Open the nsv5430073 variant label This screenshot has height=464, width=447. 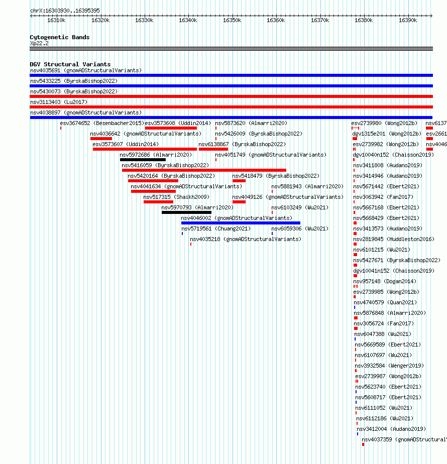tap(74, 92)
